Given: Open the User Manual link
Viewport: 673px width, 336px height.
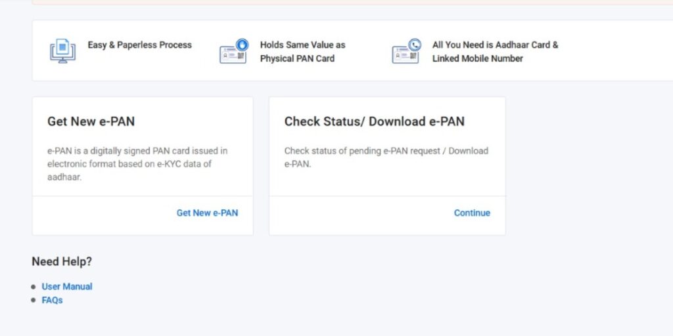Looking at the screenshot, I should pyautogui.click(x=67, y=287).
